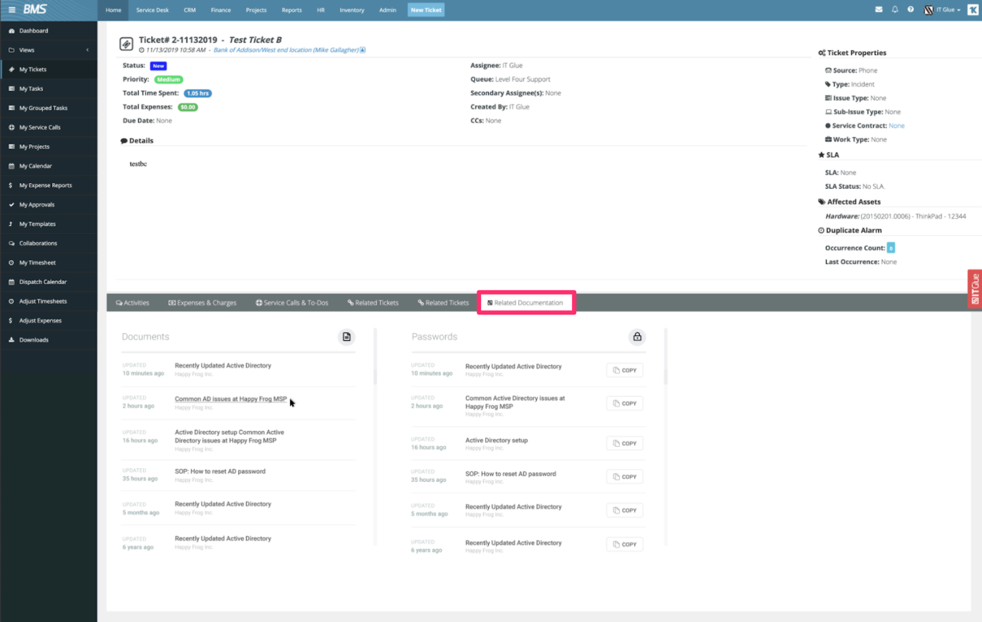Copy password for Active Directory setup

point(625,443)
